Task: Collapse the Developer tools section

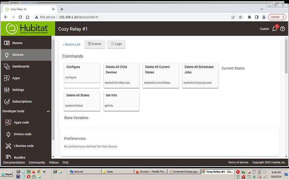Action: (x=48, y=112)
